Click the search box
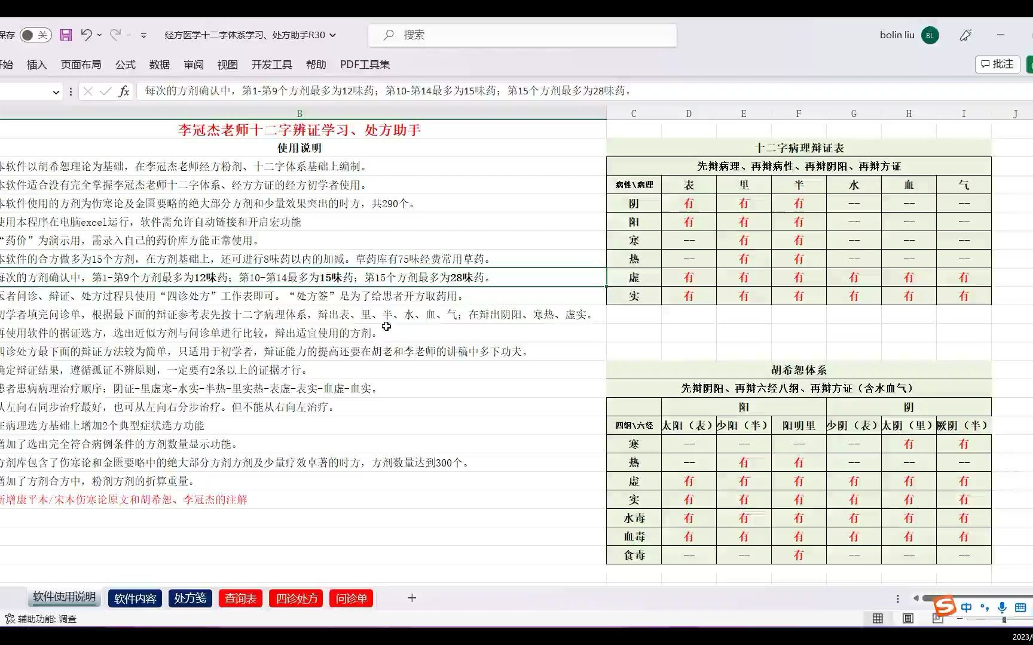1033x645 pixels. (522, 35)
